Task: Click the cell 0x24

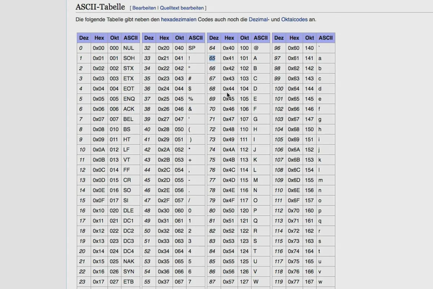Action: (164, 89)
